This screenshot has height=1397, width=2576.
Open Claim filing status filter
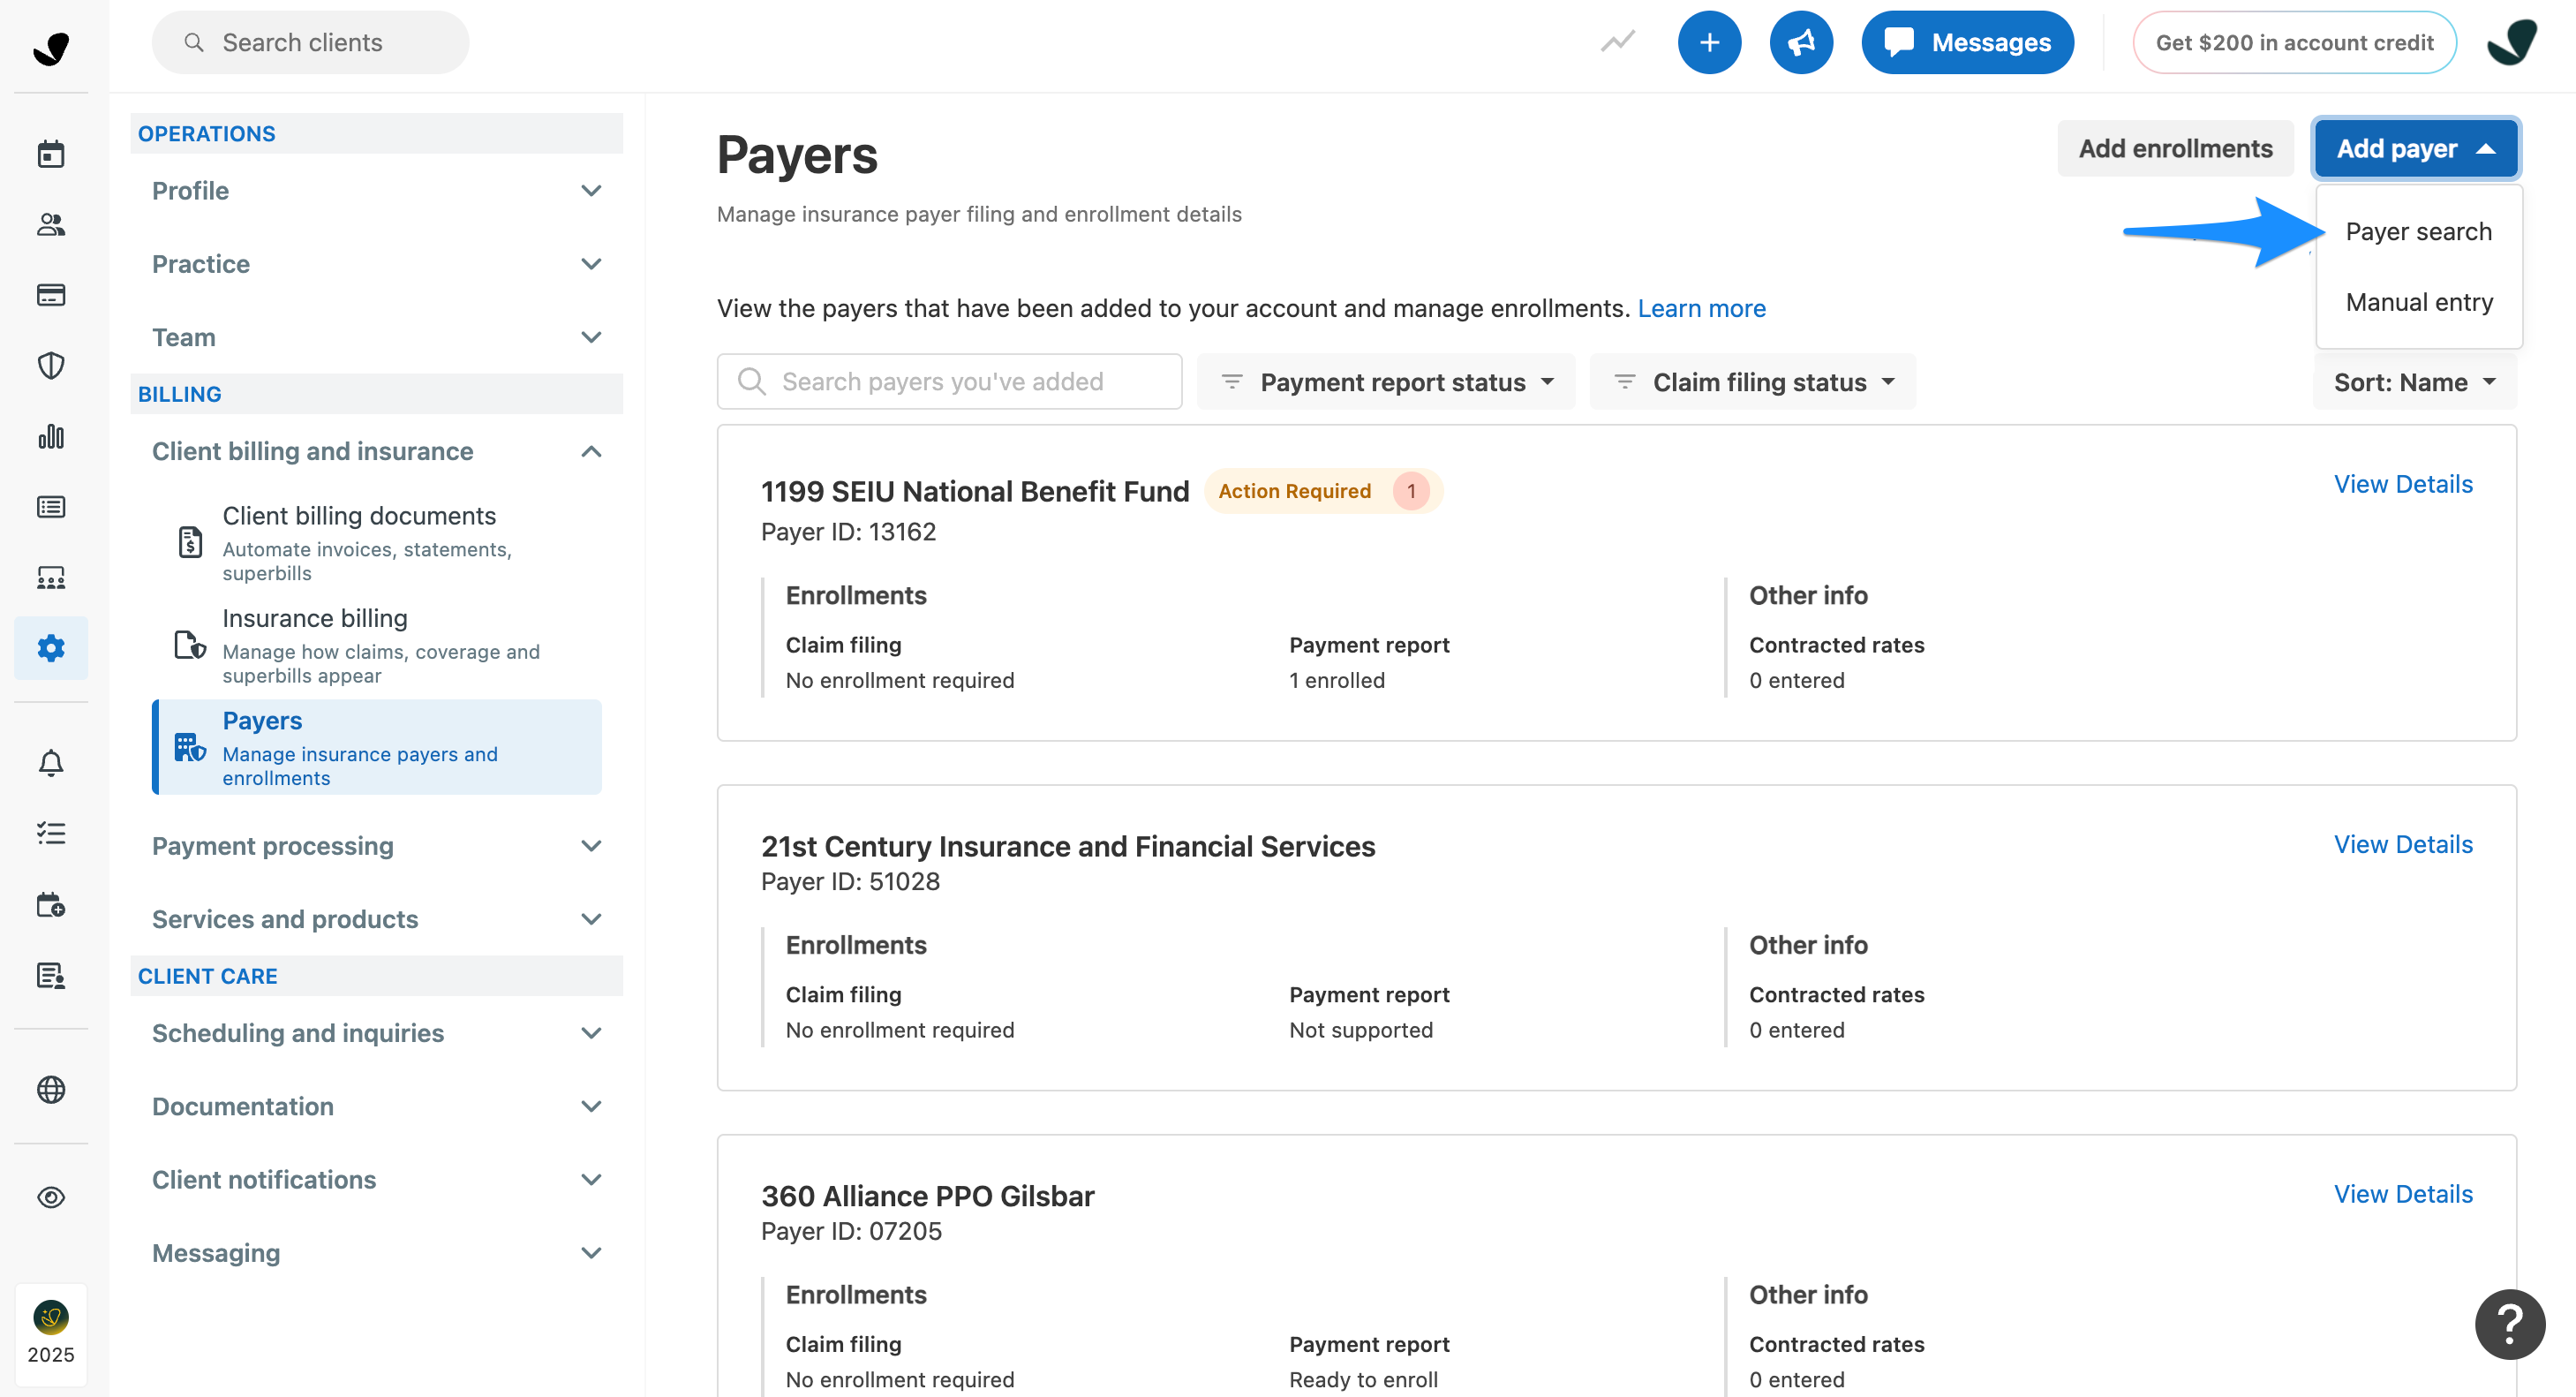[1753, 382]
